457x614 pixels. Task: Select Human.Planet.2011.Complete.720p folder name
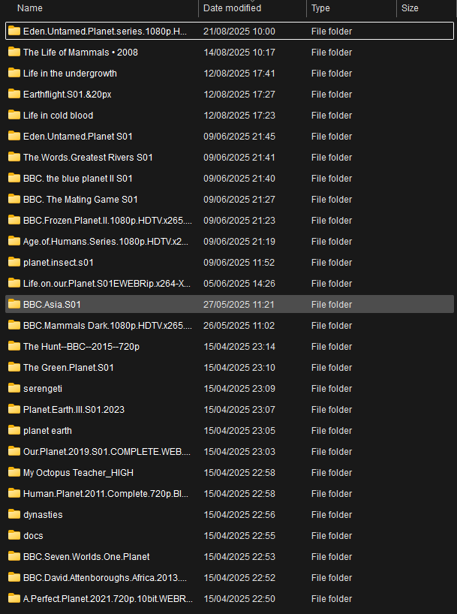(x=106, y=494)
